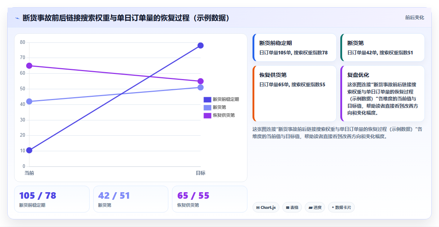This screenshot has width=439, height=227.
Task: Click the 105 / 78 stat value
Action: (x=38, y=196)
